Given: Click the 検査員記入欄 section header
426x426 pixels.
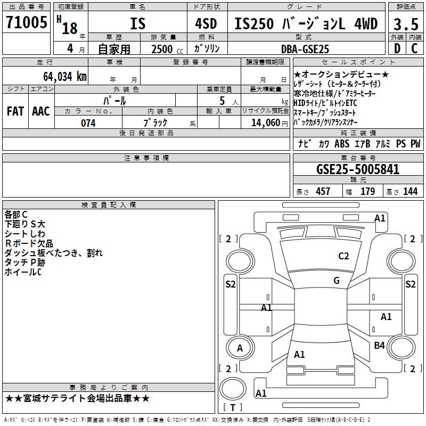Looking at the screenshot, I should pyautogui.click(x=109, y=205).
